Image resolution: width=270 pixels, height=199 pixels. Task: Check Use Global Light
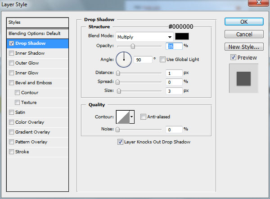[x=162, y=60]
